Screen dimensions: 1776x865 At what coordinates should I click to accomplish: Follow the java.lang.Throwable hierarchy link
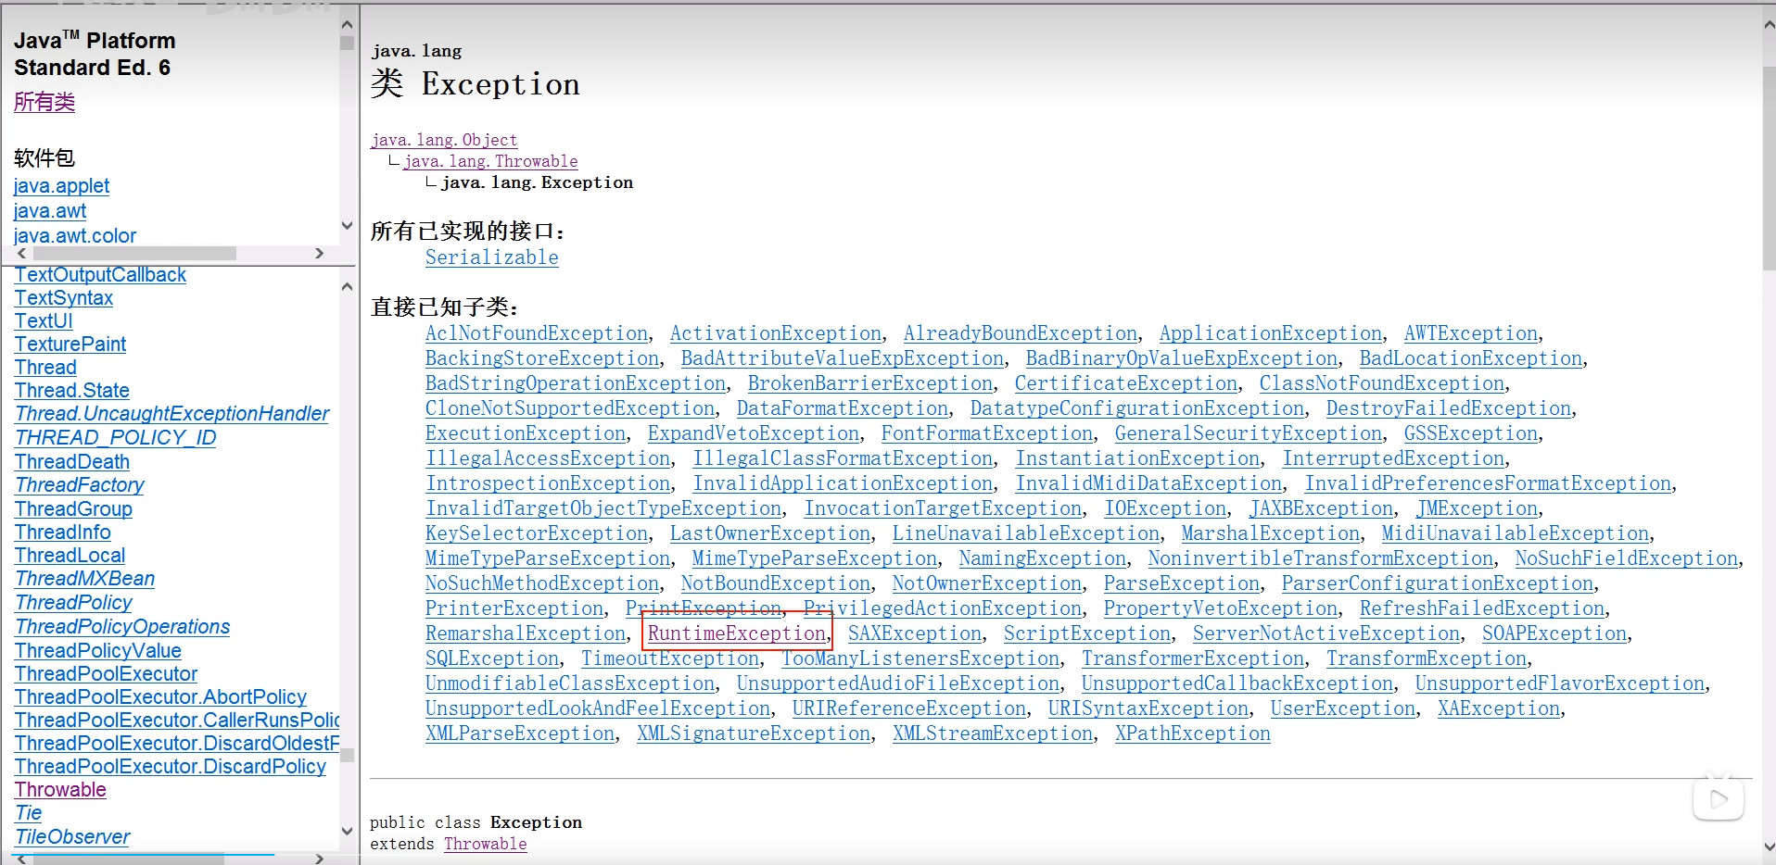pos(490,161)
